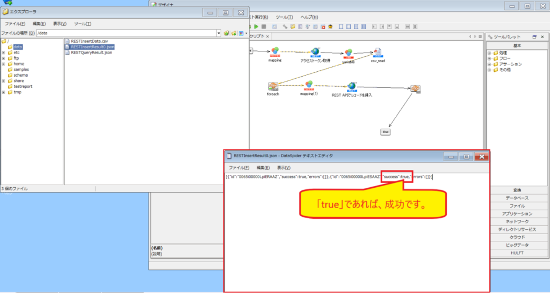Open Explorer's 表示(V) menu
The height and width of the screenshot is (293, 550).
60,24
